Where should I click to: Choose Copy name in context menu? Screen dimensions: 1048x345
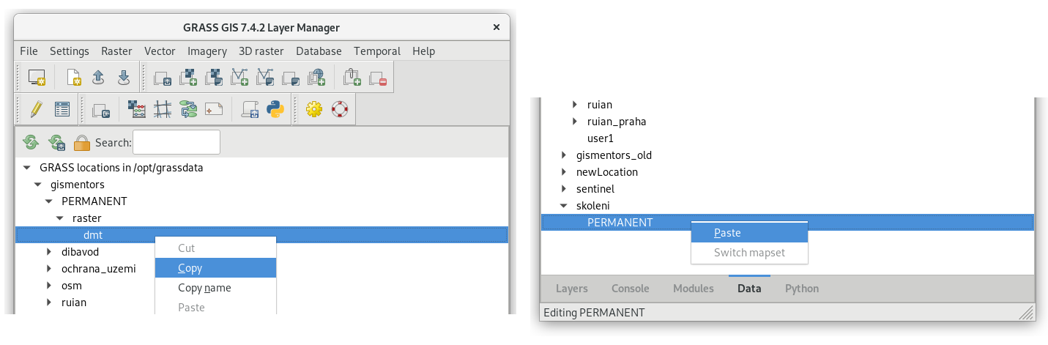click(216, 288)
